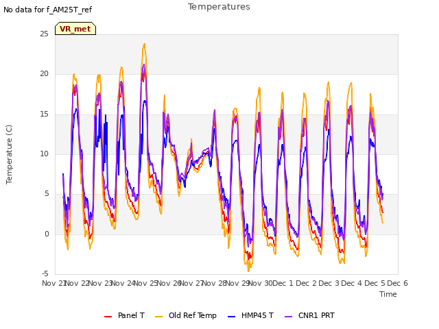
Task: Click the Dec 2 x-axis tick label
Action: 306,283
